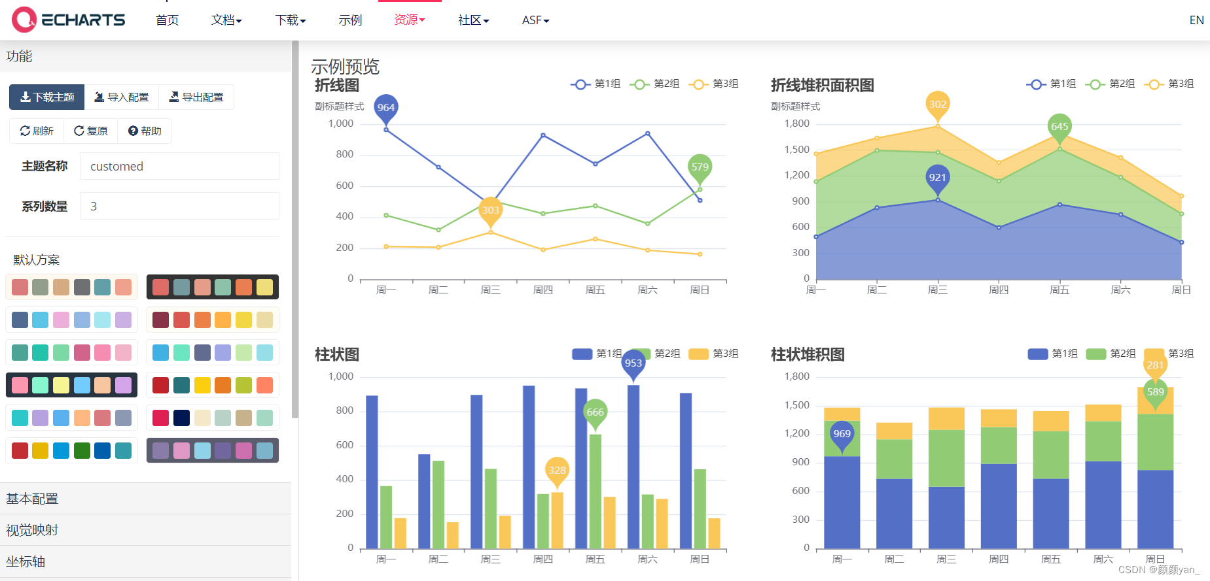Open the 文档 dropdown menu
This screenshot has width=1210, height=581.
pos(226,20)
